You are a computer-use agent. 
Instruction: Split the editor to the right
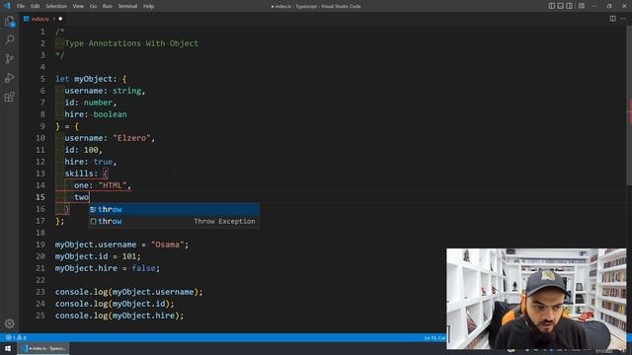click(612, 19)
